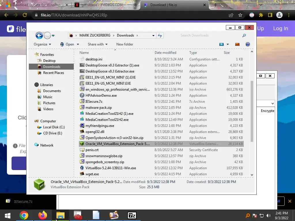Expand the address bar history dropdown
This screenshot has width=295, height=221.
point(153,35)
